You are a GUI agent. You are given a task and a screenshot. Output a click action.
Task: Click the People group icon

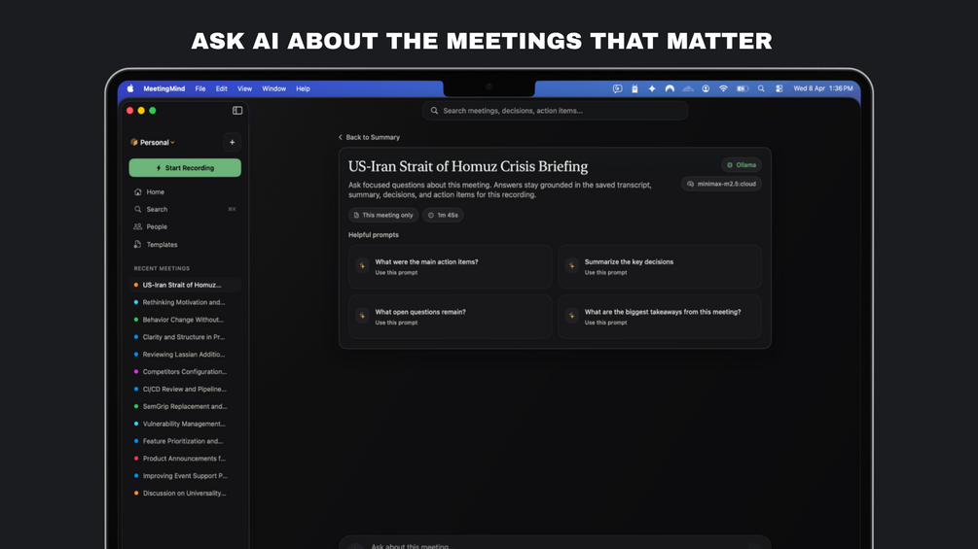138,226
